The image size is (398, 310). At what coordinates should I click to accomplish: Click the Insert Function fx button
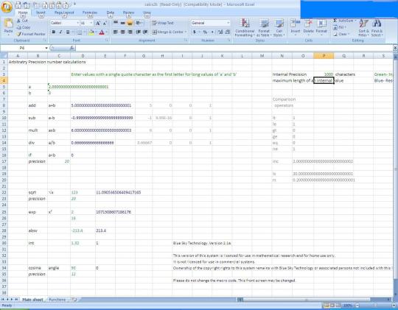pos(71,48)
